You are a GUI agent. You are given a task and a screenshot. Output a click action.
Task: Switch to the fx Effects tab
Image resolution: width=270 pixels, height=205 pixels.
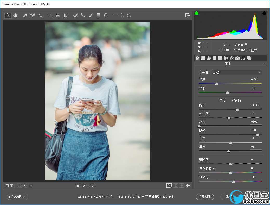(232, 58)
